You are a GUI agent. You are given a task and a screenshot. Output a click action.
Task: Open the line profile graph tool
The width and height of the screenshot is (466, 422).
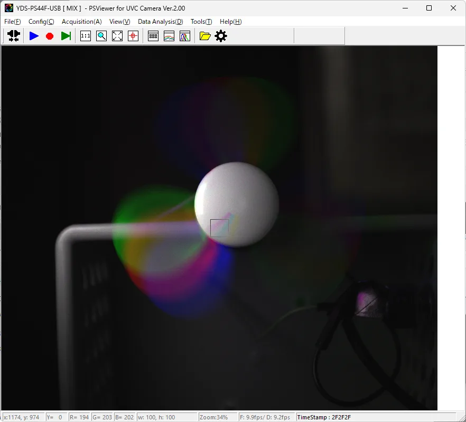(x=169, y=36)
